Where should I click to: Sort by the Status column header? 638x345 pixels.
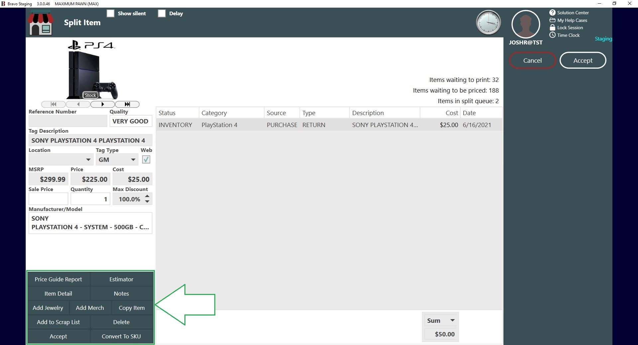pyautogui.click(x=177, y=113)
